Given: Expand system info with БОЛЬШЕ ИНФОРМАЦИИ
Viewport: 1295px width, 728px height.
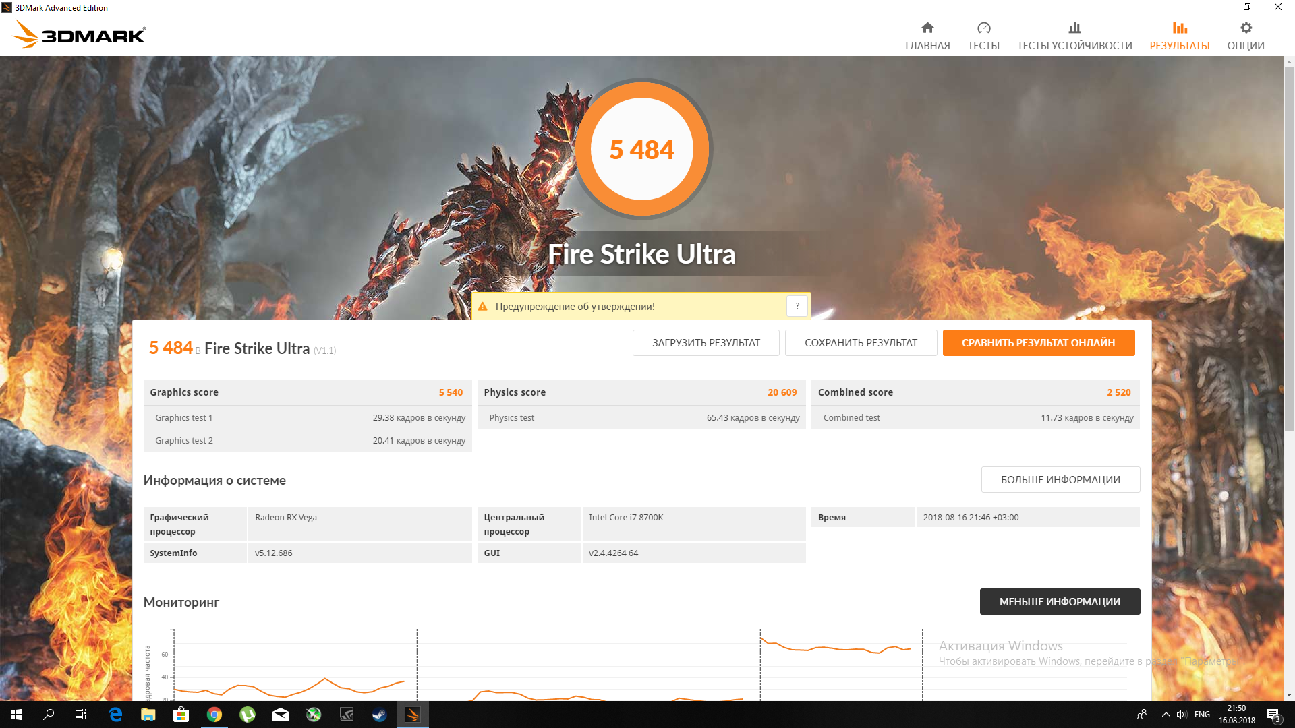Looking at the screenshot, I should pos(1060,479).
